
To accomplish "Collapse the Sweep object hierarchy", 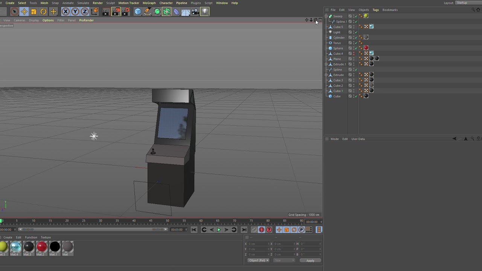I will (326, 16).
